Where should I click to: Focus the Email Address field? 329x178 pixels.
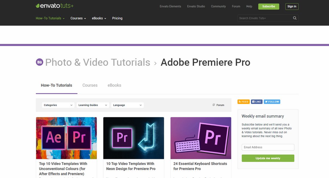pos(268,147)
